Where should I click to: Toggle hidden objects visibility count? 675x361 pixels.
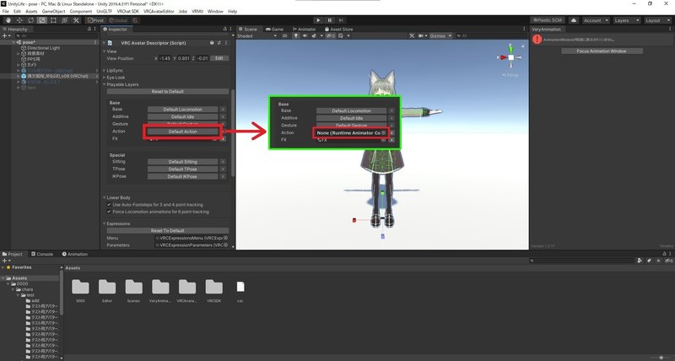pos(330,35)
